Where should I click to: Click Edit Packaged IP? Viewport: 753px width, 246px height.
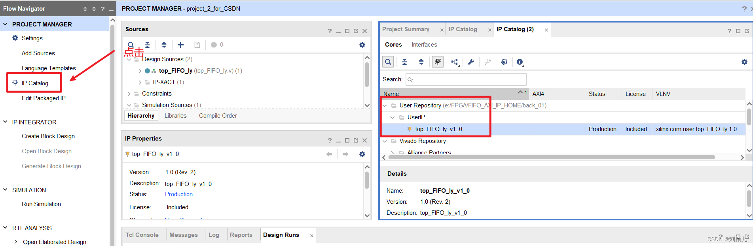tap(44, 98)
